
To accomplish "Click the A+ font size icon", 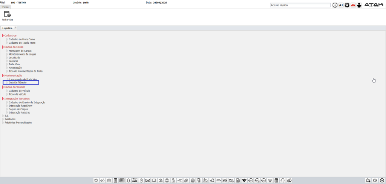I will [x=341, y=5].
